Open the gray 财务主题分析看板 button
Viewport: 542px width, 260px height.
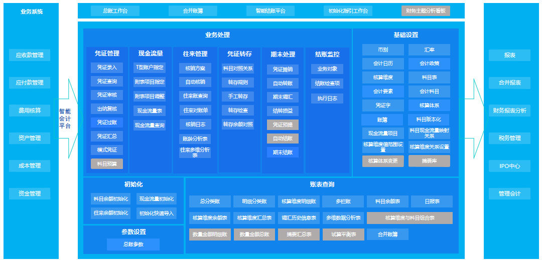tap(426, 11)
